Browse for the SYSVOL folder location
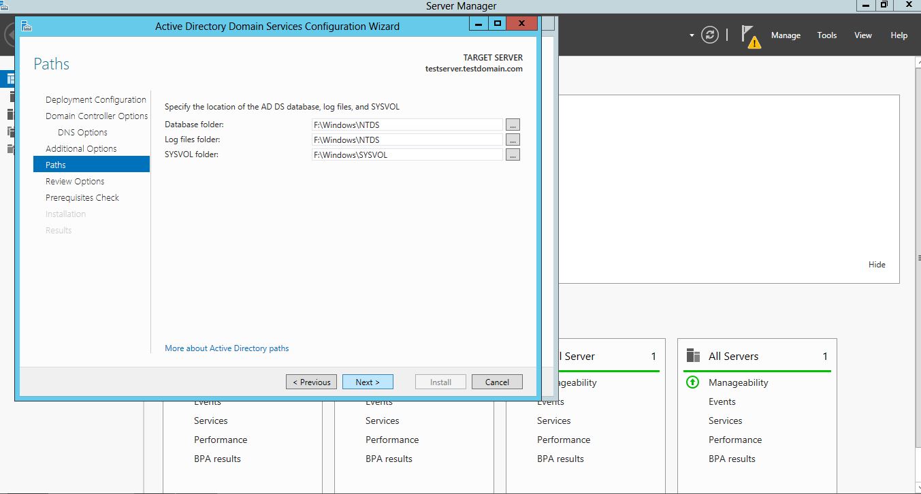Screen dimensions: 921x494 coord(513,154)
